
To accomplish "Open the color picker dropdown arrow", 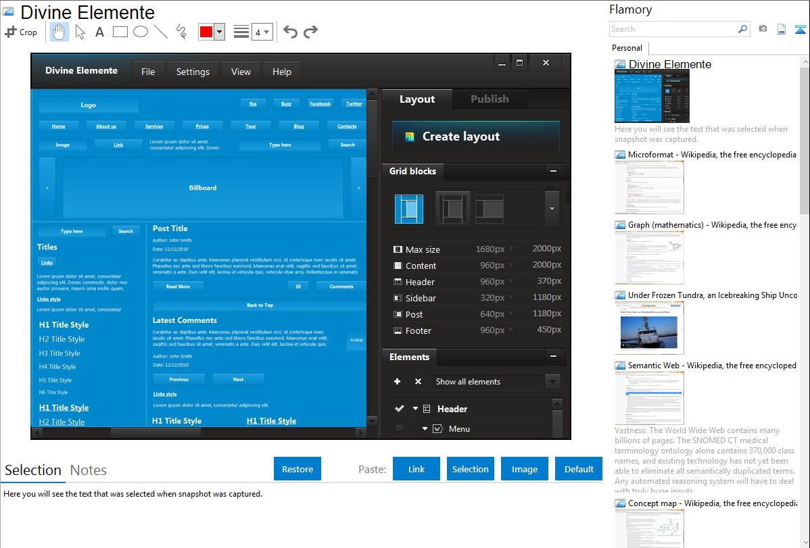I will click(220, 32).
